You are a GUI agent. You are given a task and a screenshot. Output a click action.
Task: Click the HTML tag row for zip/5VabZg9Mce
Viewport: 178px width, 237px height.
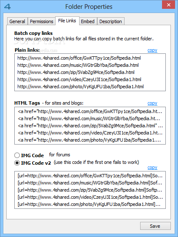click(x=90, y=126)
